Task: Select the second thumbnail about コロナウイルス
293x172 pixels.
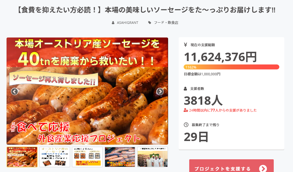Action: tap(55, 157)
